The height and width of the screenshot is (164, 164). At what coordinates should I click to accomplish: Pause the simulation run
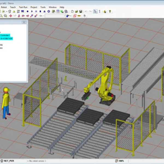coord(36,11)
